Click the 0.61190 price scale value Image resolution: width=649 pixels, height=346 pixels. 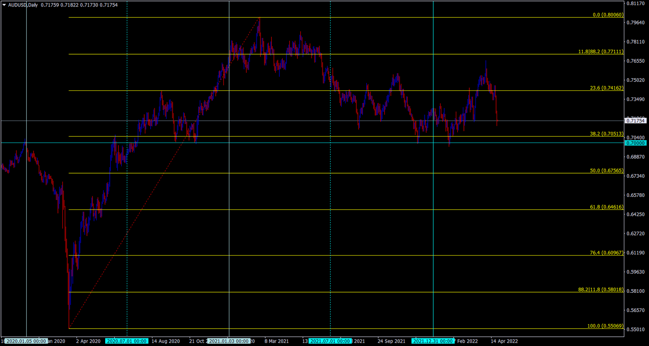point(635,253)
